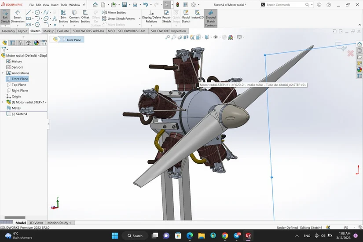Click the Search button on the taskbar

(x=134, y=236)
